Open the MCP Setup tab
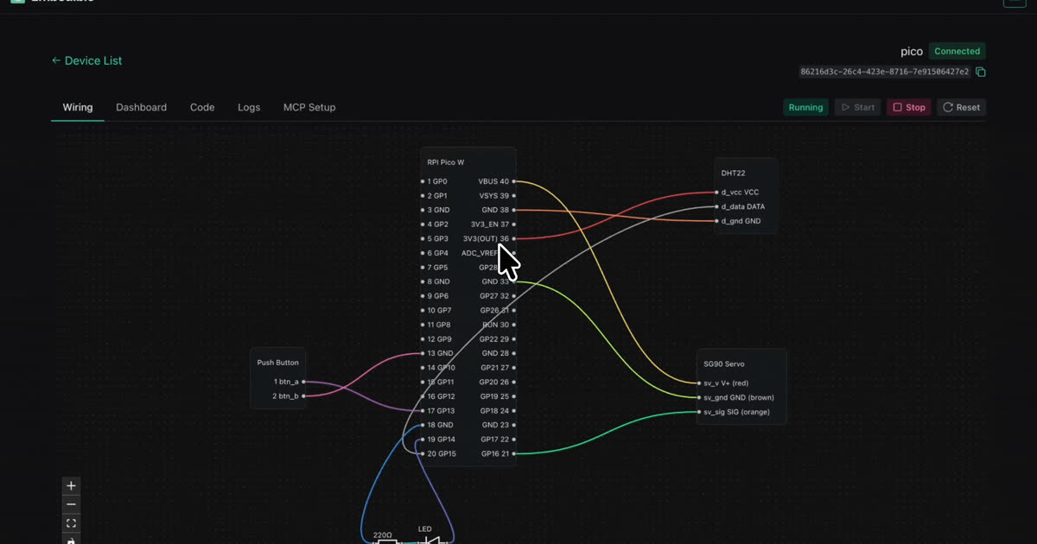This screenshot has width=1037, height=544. 309,107
